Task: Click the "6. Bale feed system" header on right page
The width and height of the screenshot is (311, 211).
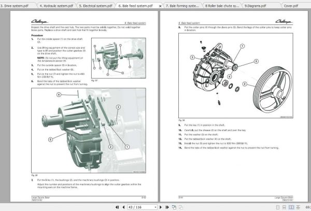Action: coord(189,23)
